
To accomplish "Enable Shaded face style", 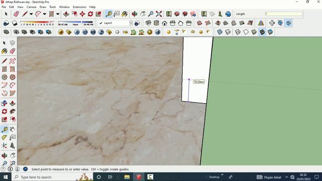I will pyautogui.click(x=254, y=32).
